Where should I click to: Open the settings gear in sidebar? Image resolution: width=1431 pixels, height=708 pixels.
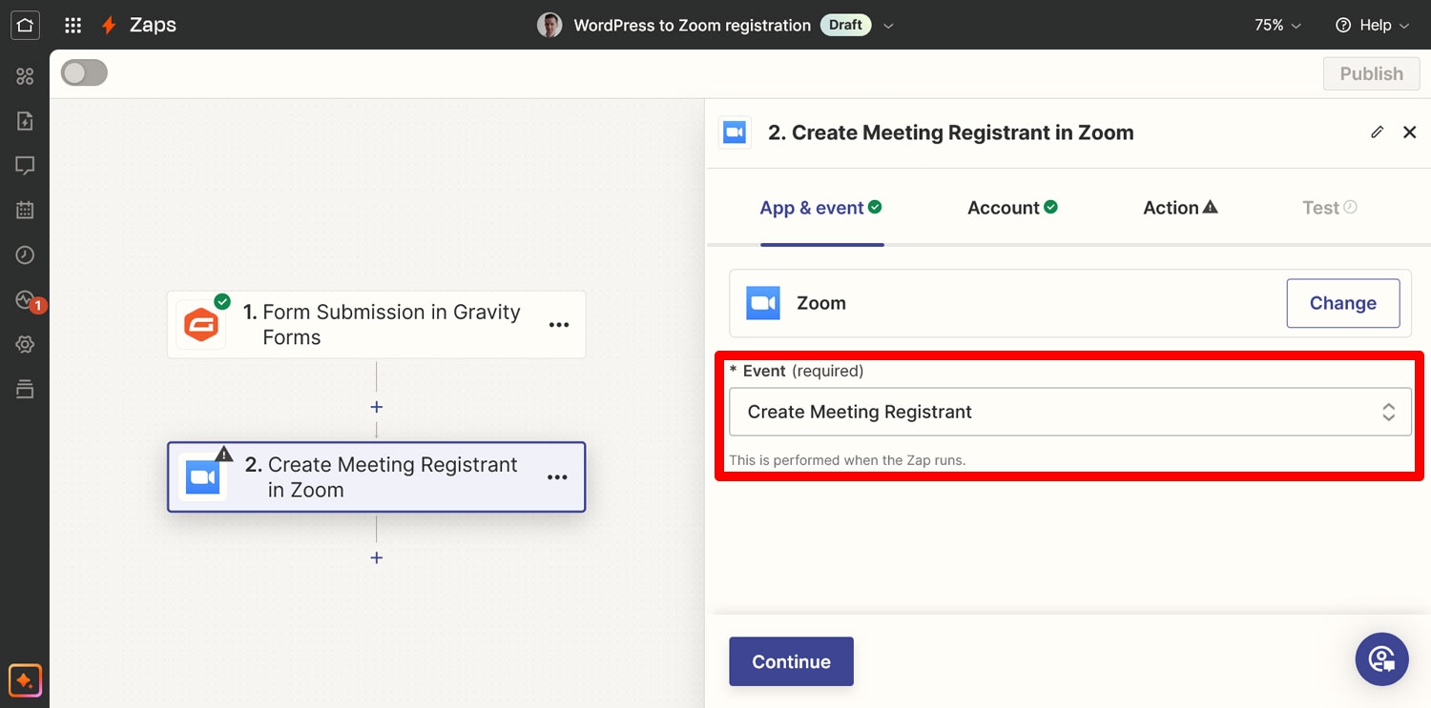[x=25, y=344]
